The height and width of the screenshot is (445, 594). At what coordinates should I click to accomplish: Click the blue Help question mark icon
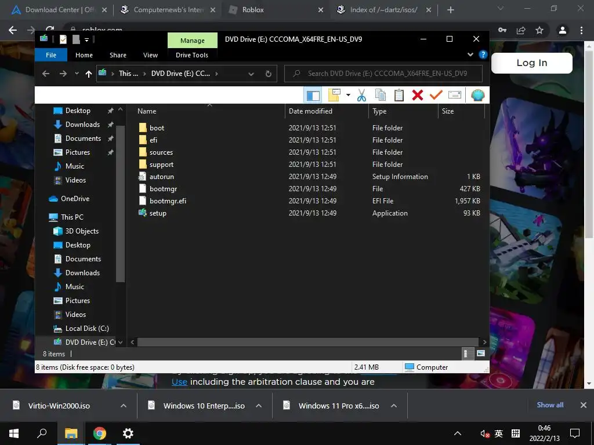point(483,54)
